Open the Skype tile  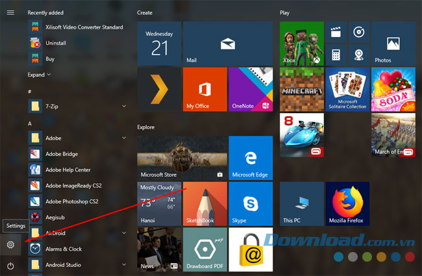coord(251,203)
